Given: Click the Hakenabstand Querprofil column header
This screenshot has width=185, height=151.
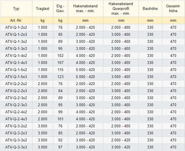Looking at the screenshot, I should coord(121,9).
